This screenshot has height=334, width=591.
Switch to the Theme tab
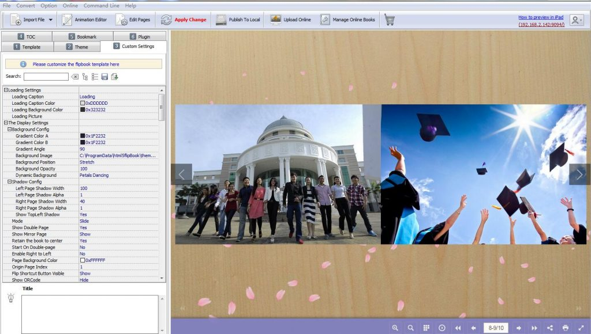coord(77,47)
